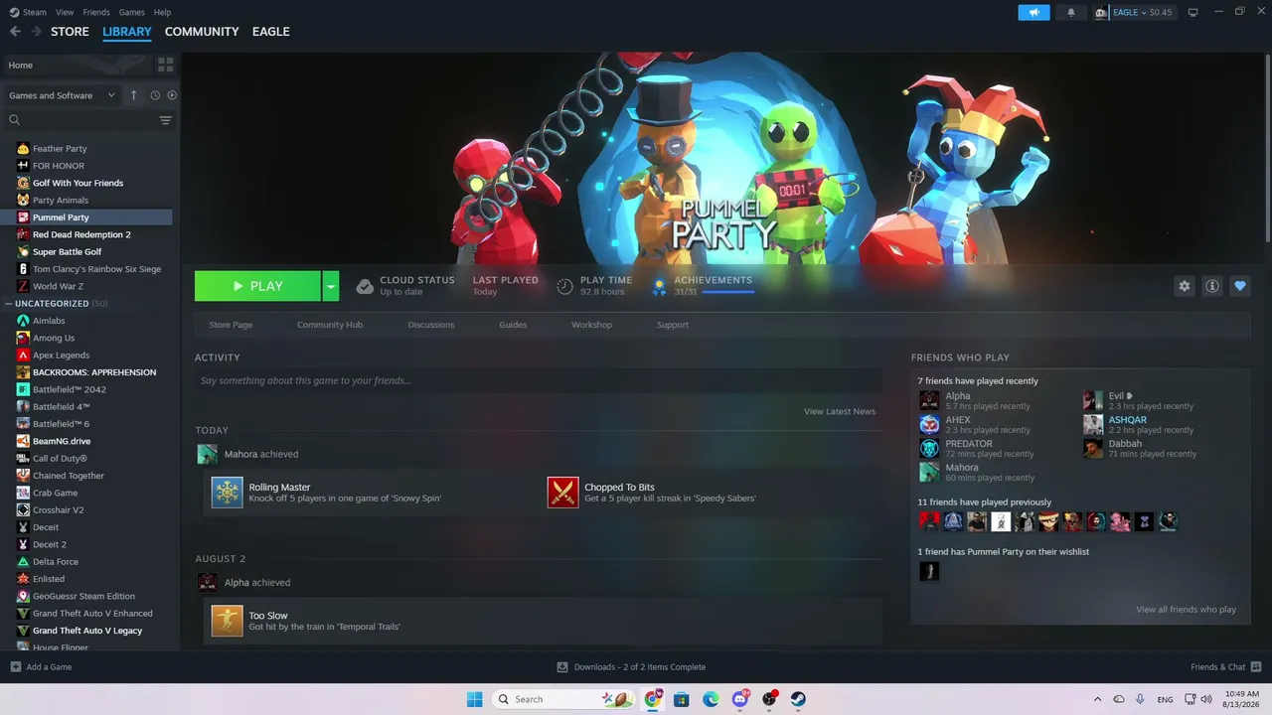
Task: Launch Pummel Party with the PLAY button
Action: point(257,286)
